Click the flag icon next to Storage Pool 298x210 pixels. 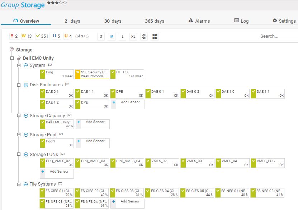coord(61,134)
